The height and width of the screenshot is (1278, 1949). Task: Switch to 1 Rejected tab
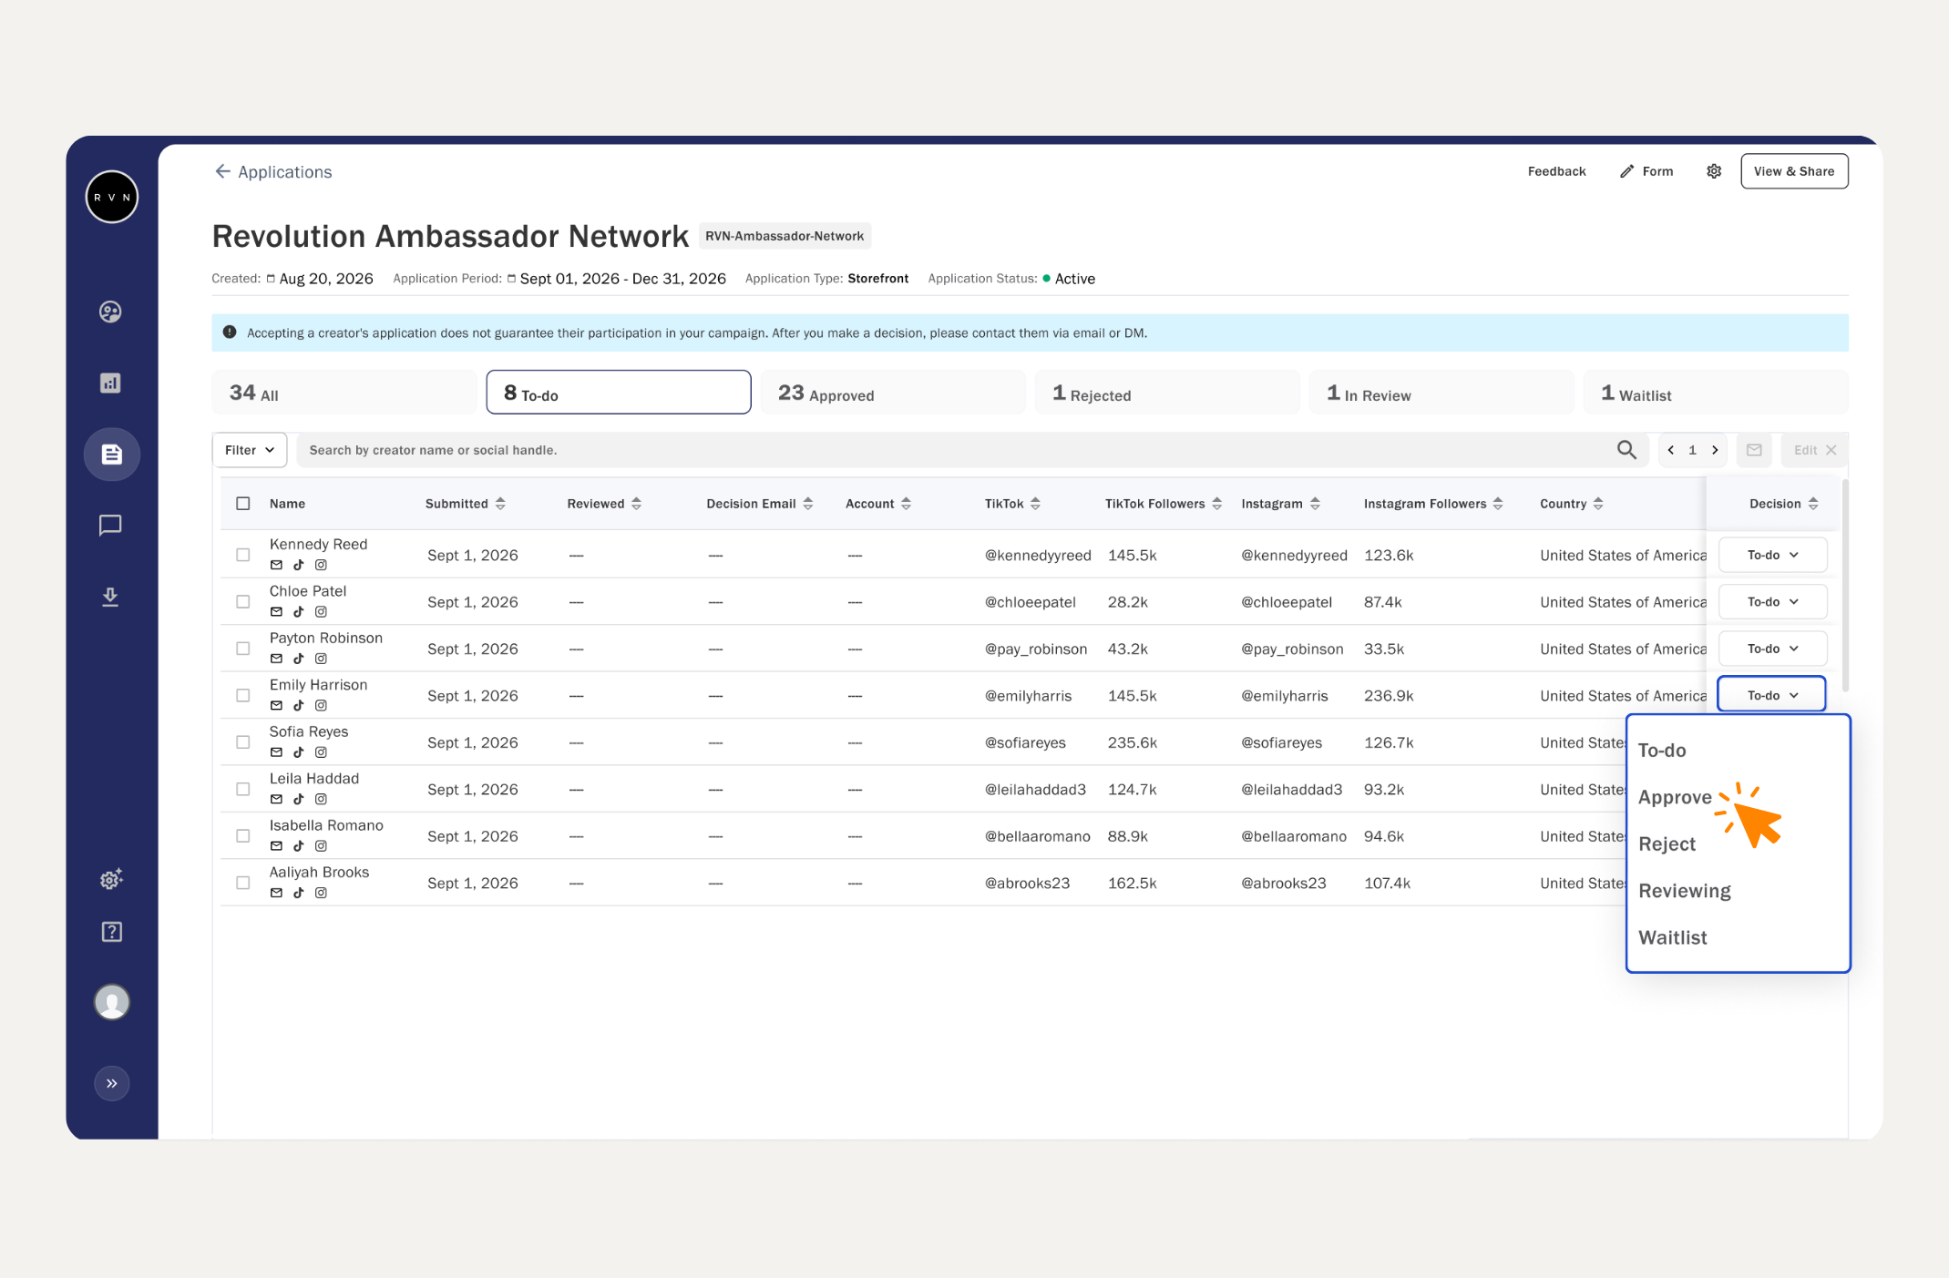[x=1167, y=393]
